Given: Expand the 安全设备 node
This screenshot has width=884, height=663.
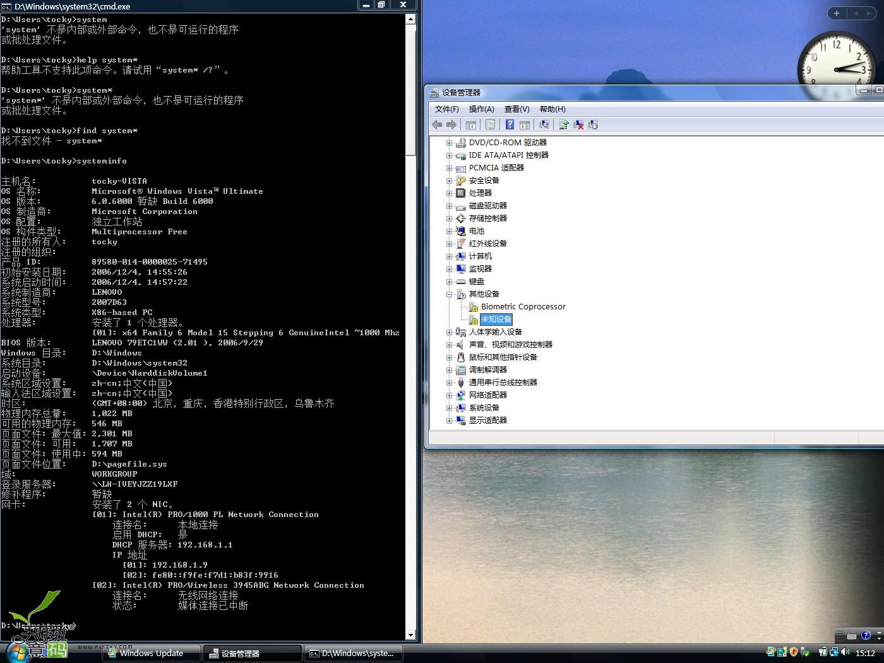Looking at the screenshot, I should (449, 181).
